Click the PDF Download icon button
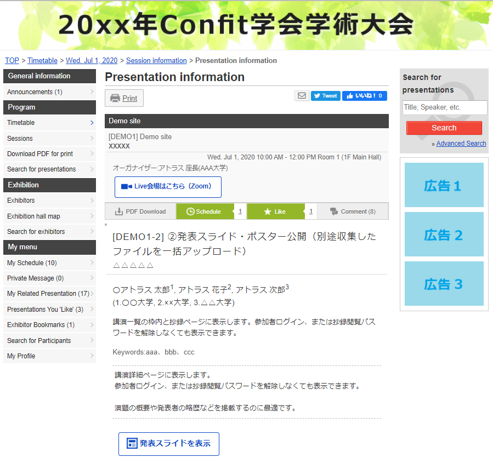This screenshot has height=469, width=493. [140, 211]
